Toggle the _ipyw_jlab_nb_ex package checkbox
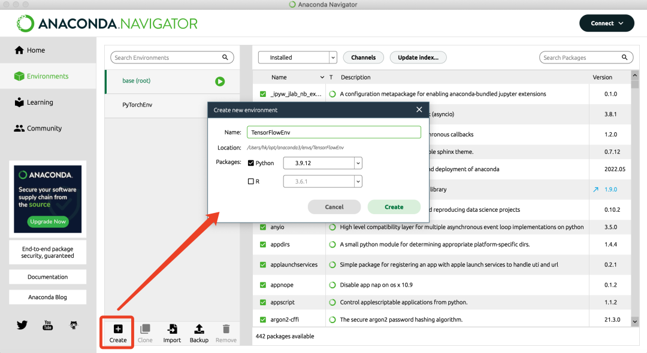 (263, 94)
